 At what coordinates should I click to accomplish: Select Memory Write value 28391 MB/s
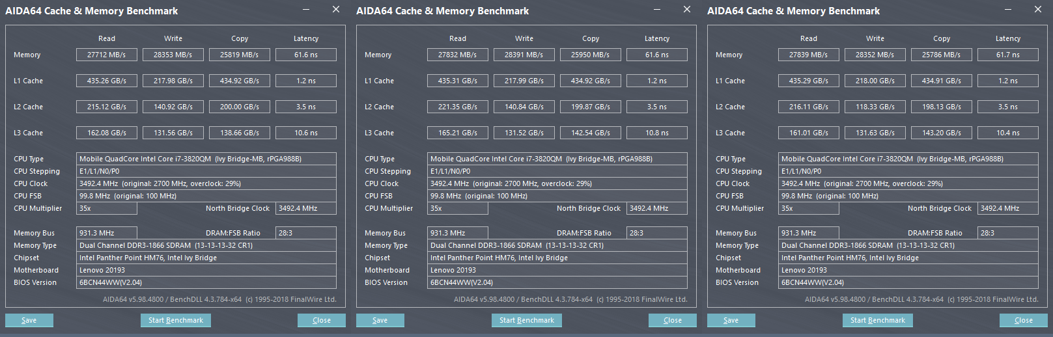click(524, 55)
